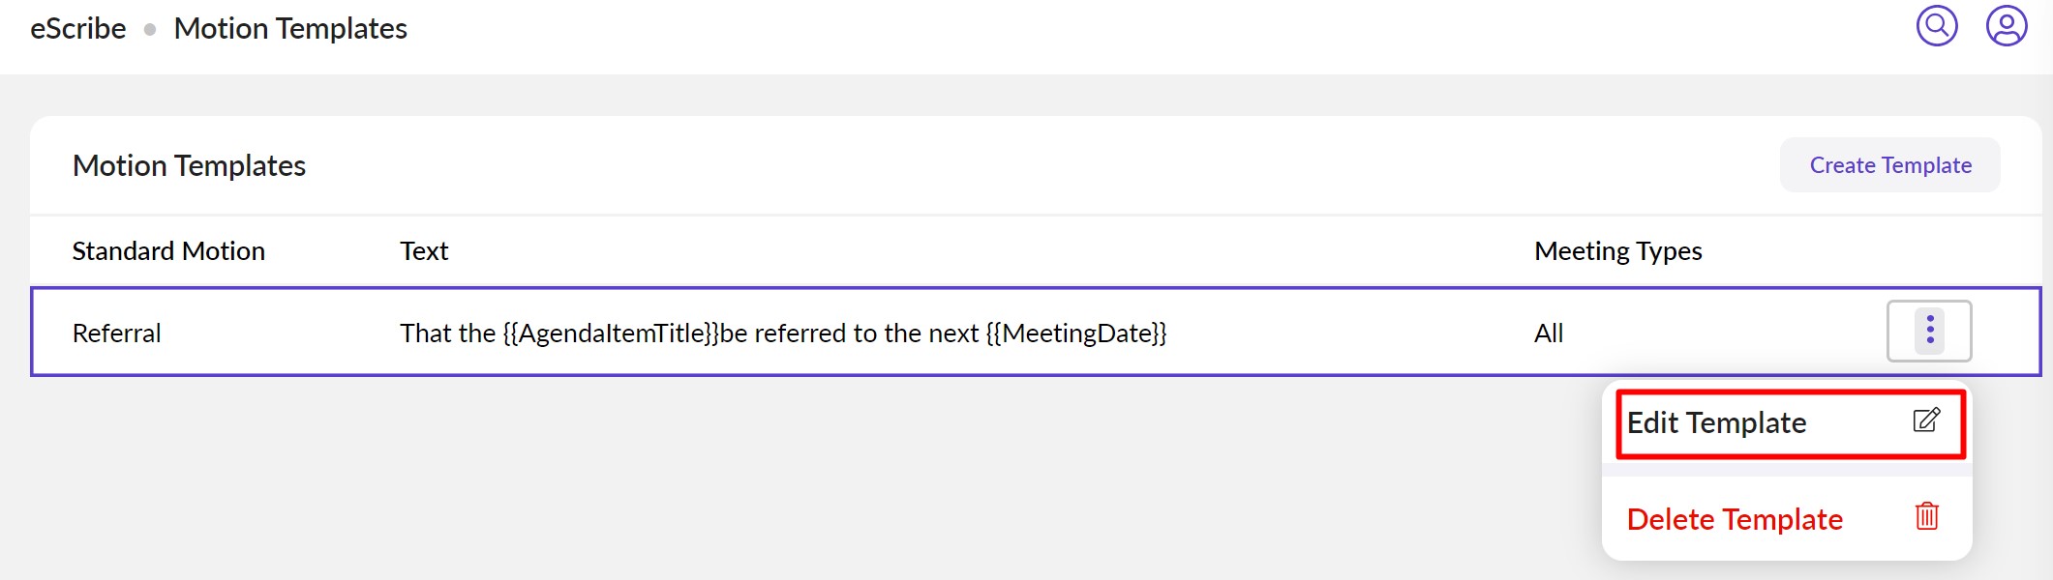Click the All meeting types cell
The height and width of the screenshot is (580, 2053).
[x=1548, y=333]
